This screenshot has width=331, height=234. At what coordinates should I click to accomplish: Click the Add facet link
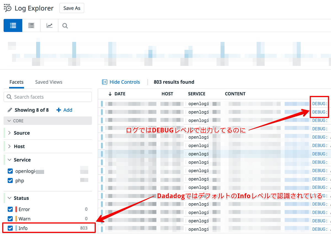tap(68, 110)
